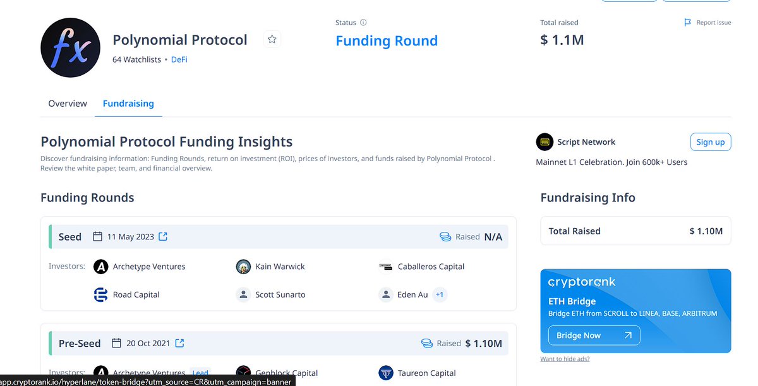Open the Status info tooltip icon

363,23
